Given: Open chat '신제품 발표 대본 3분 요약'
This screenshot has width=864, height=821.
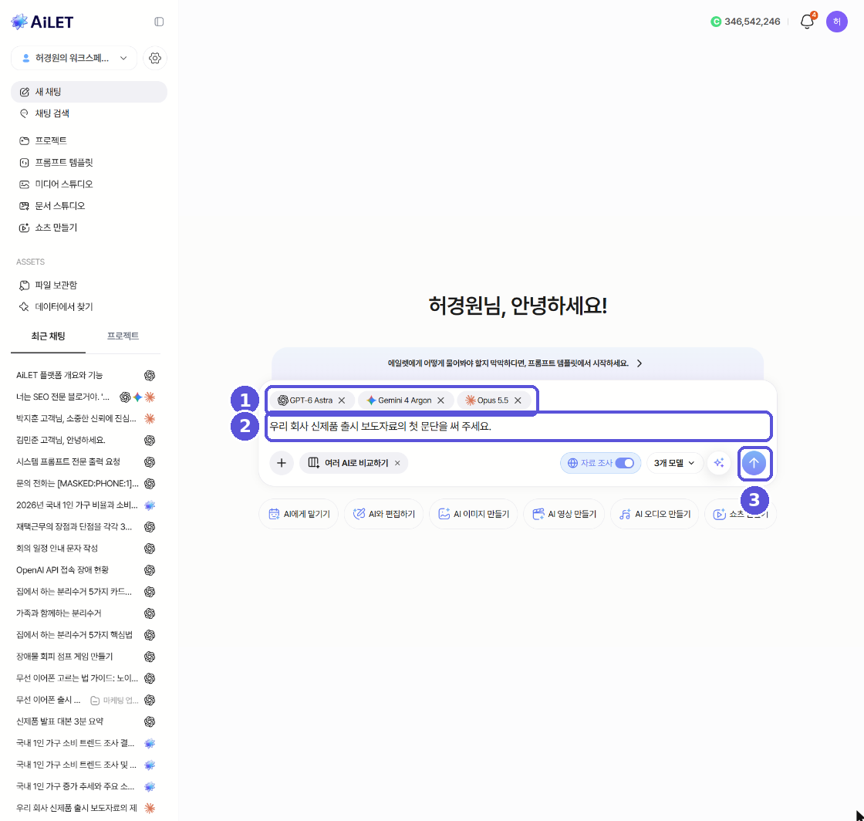Looking at the screenshot, I should pyautogui.click(x=86, y=721).
